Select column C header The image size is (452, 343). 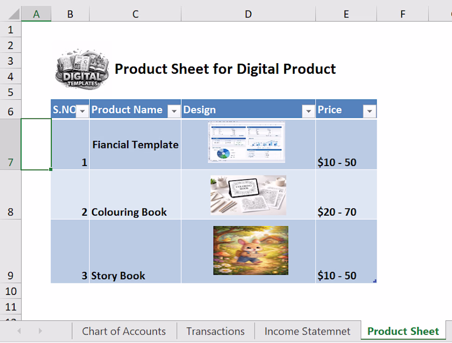click(135, 14)
